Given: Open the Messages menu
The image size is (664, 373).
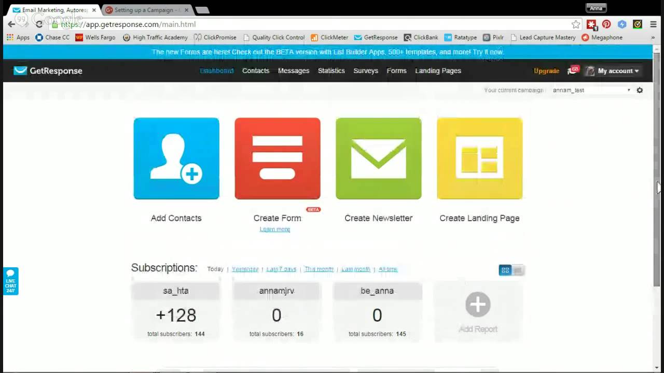Looking at the screenshot, I should pos(294,71).
